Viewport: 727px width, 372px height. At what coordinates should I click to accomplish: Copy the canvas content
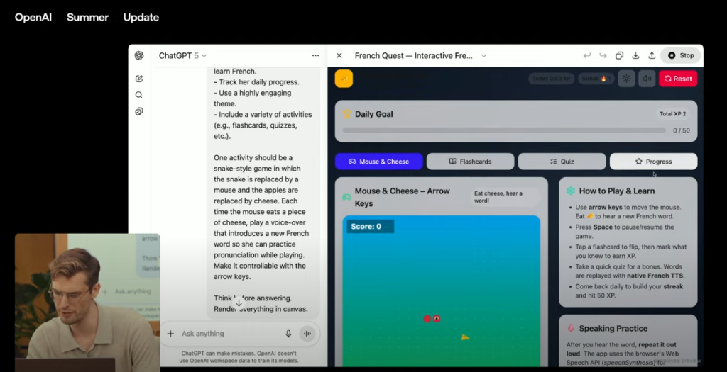coord(619,55)
